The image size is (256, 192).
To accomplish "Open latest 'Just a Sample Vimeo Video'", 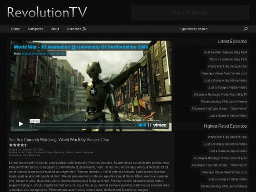I will pyautogui.click(x=228, y=116).
